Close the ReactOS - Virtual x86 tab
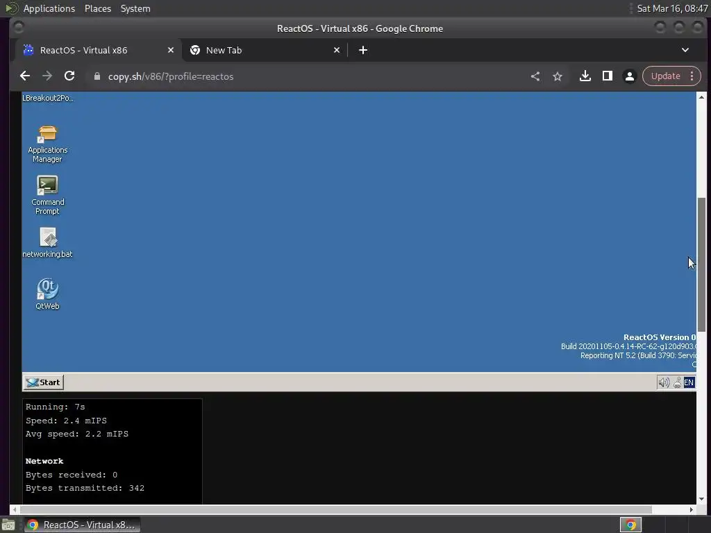Screen dimensions: 711x533 (171, 50)
